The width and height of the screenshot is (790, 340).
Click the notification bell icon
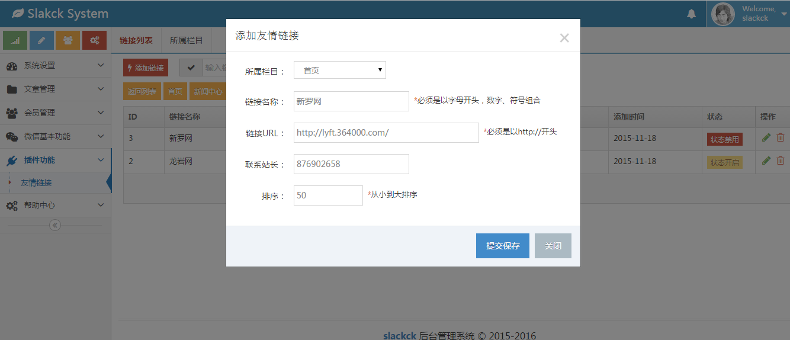pyautogui.click(x=691, y=14)
